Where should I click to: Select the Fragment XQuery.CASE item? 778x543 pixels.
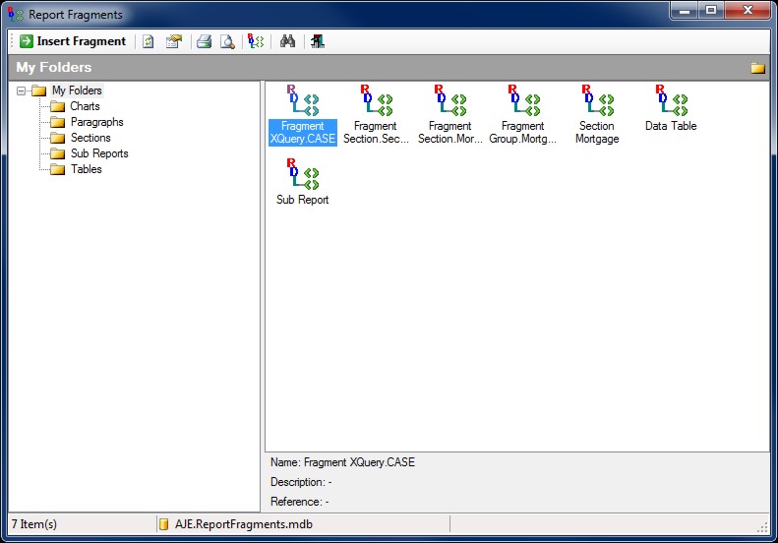tap(302, 114)
